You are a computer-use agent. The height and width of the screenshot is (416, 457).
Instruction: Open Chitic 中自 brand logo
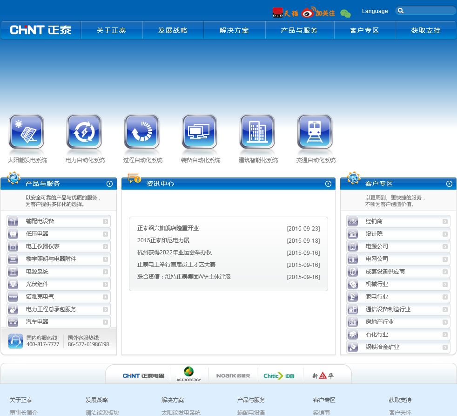(x=279, y=376)
